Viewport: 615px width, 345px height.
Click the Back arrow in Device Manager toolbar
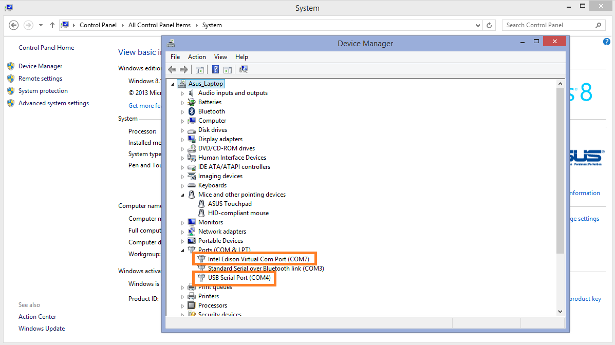[x=172, y=69]
